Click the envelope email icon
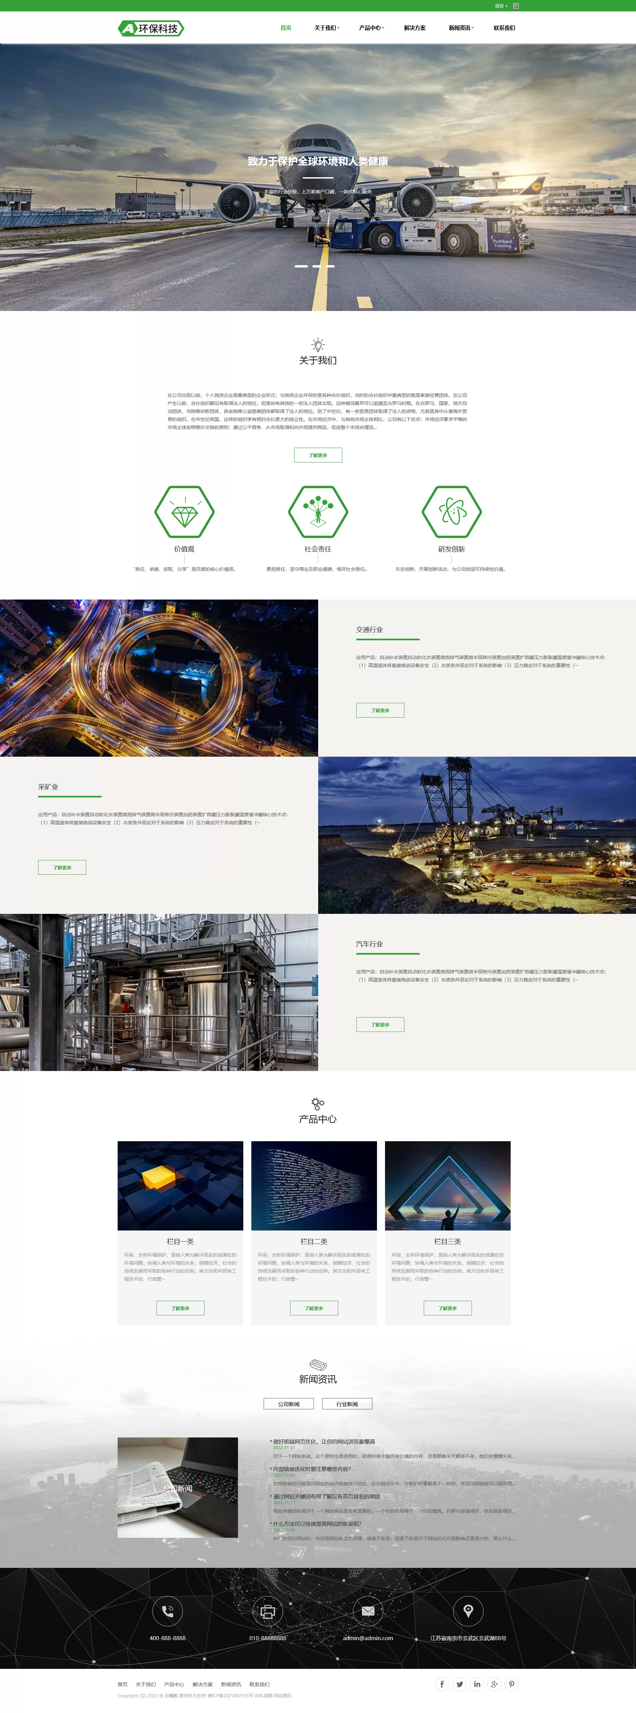 (368, 1611)
